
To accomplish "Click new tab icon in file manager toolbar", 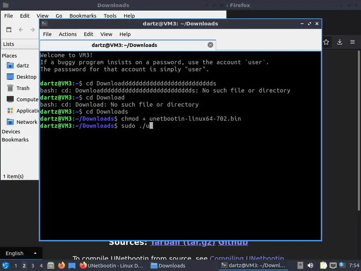I will pyautogui.click(x=9, y=30).
